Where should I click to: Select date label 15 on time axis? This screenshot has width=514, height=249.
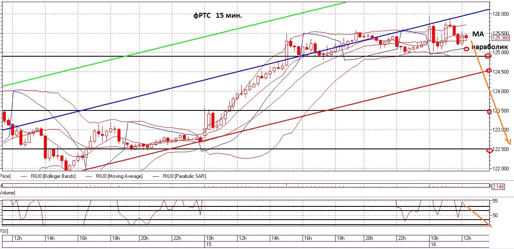(208, 244)
